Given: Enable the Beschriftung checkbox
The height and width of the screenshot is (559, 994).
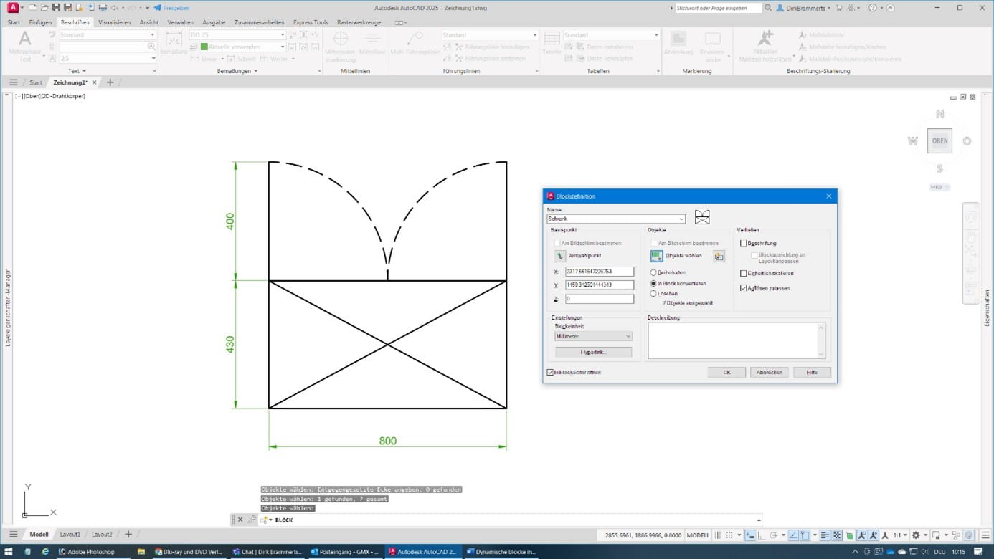Looking at the screenshot, I should (x=743, y=243).
